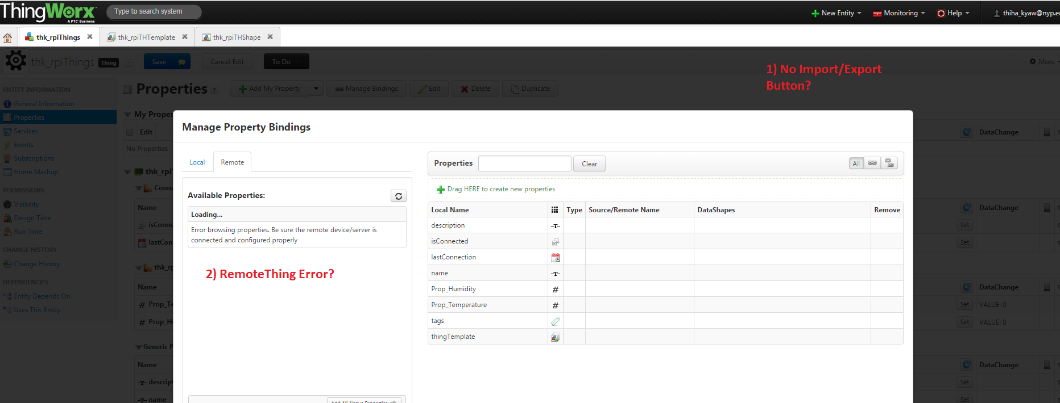Screen dimensions: 1060x403
Task: Click the number icon for Prop_Humidity
Action: (x=556, y=289)
